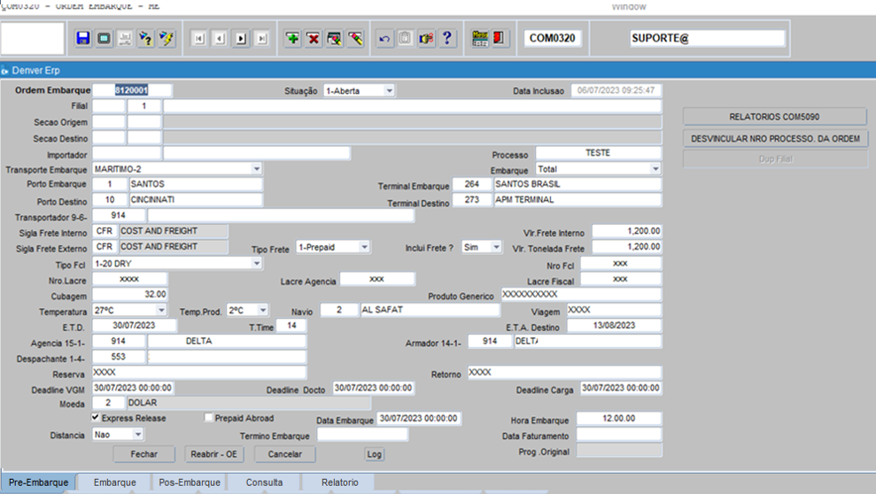Click the E.T.D. date field
Viewport: 876px width, 494px height.
coord(134,326)
